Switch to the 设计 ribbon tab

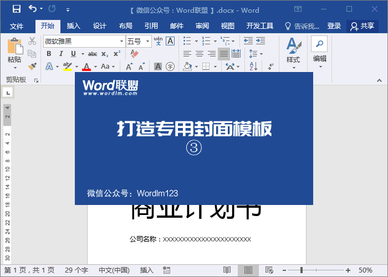(x=99, y=25)
